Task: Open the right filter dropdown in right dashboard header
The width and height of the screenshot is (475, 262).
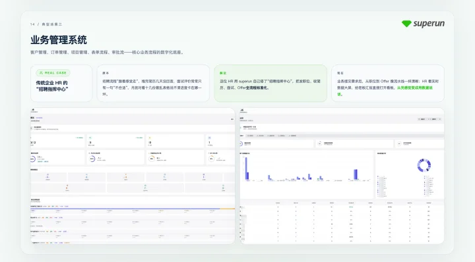Action: tap(435, 119)
